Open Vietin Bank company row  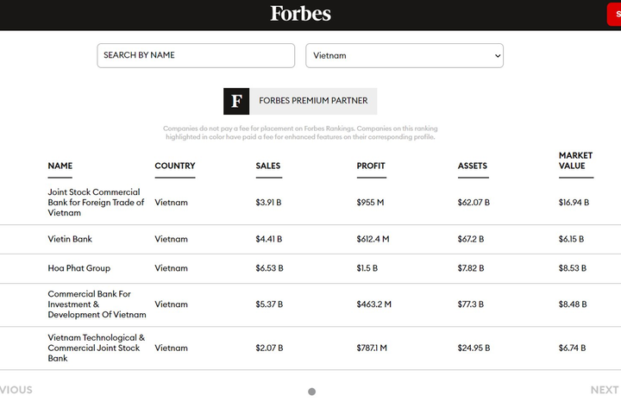pos(310,239)
